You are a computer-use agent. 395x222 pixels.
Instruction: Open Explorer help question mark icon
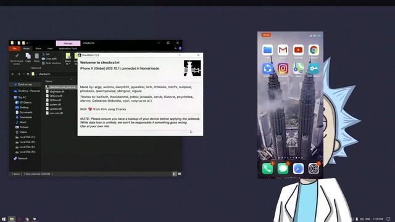point(180,48)
